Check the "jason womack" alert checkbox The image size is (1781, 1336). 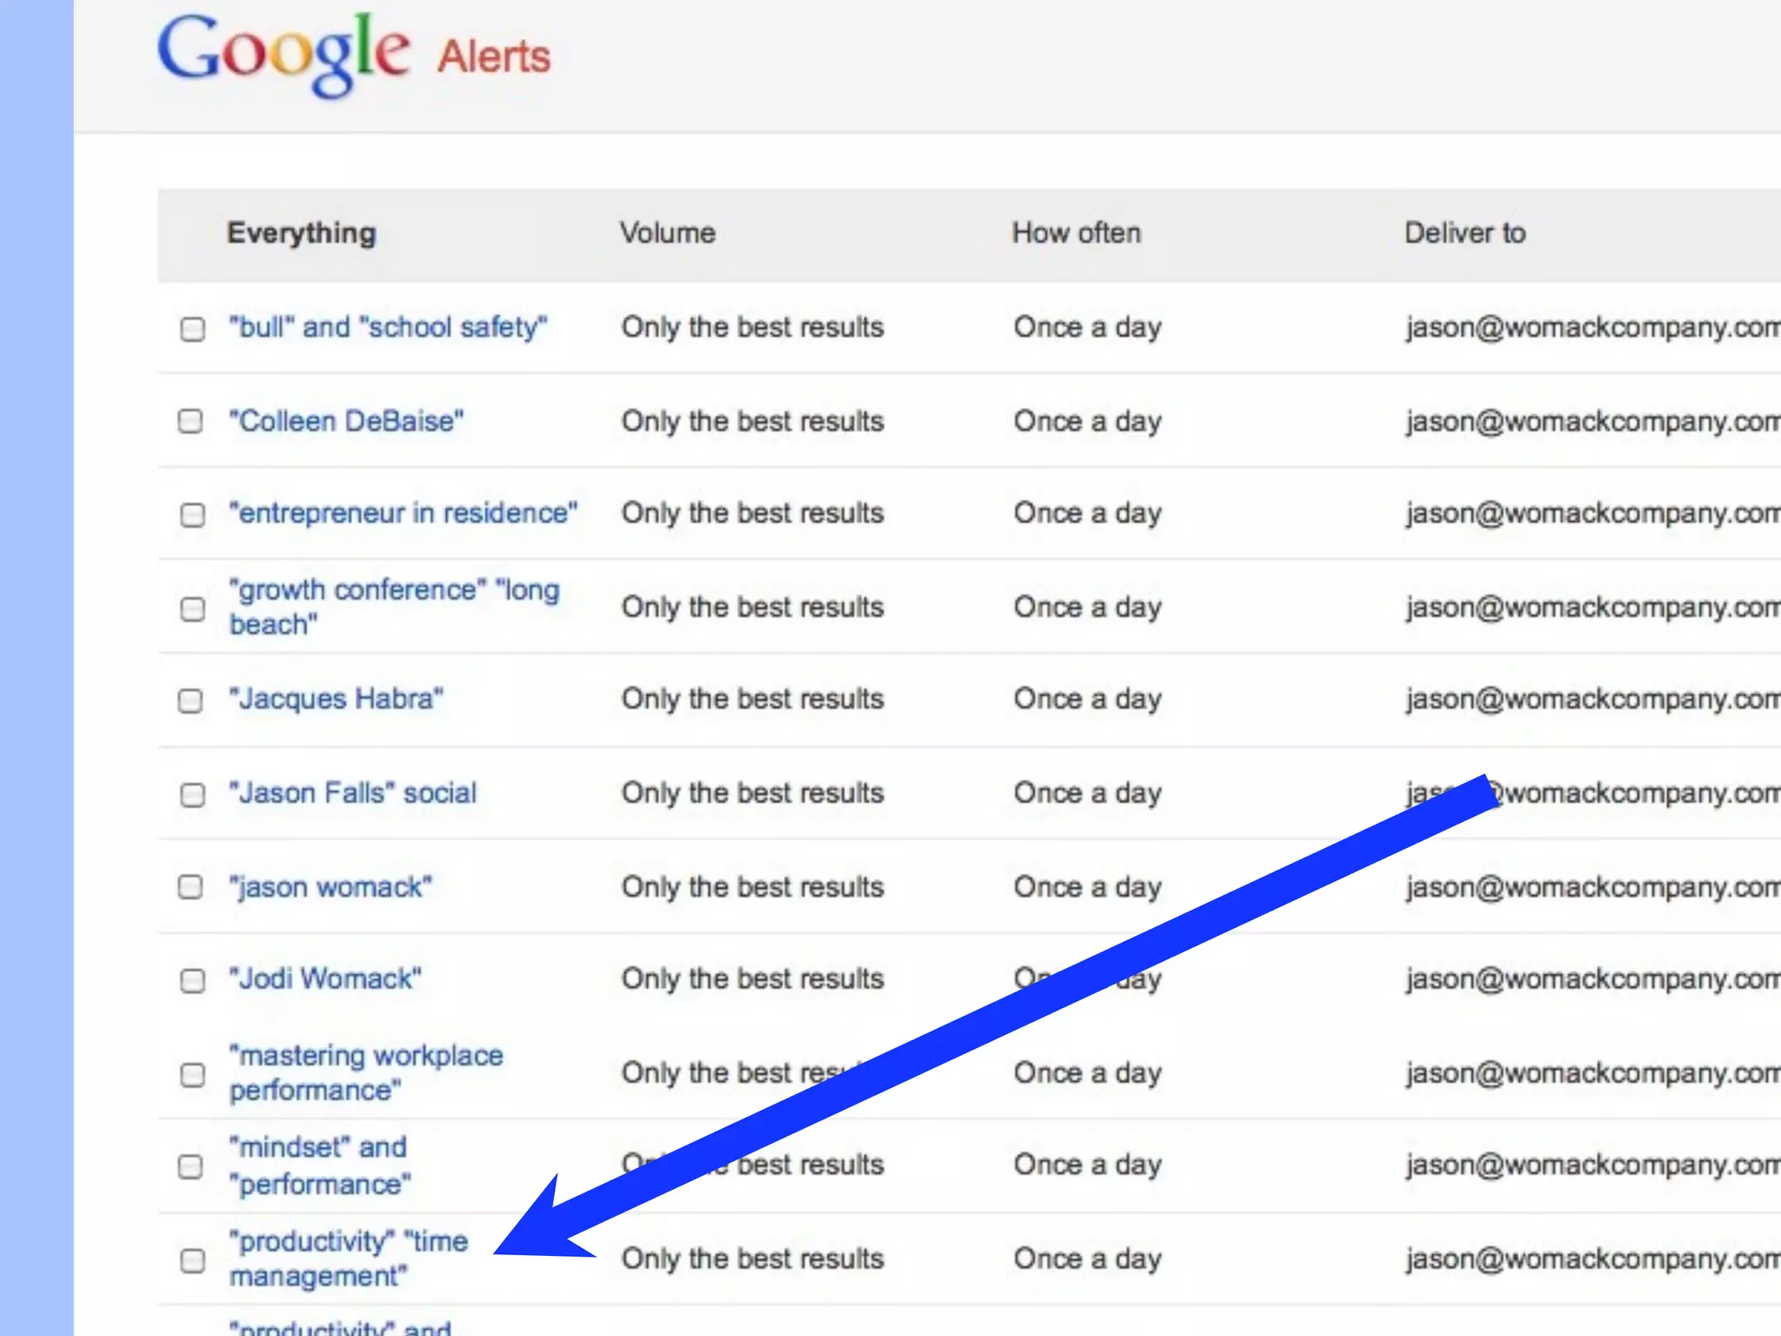190,887
